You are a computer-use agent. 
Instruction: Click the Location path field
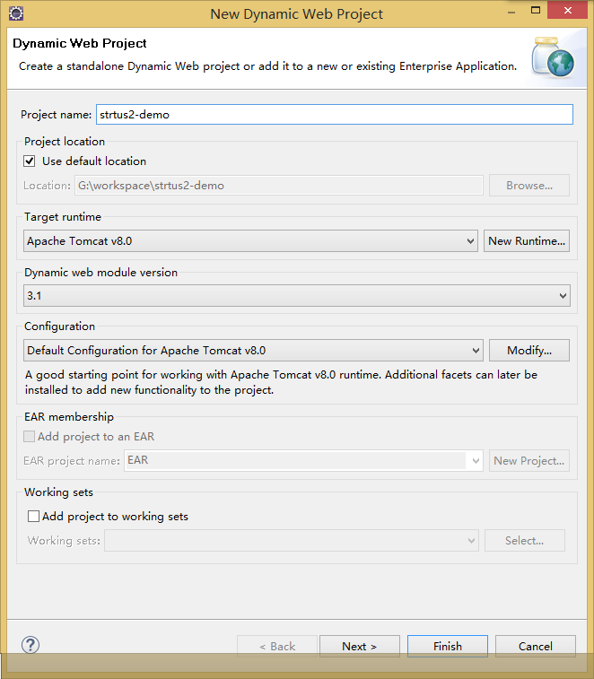(x=278, y=186)
